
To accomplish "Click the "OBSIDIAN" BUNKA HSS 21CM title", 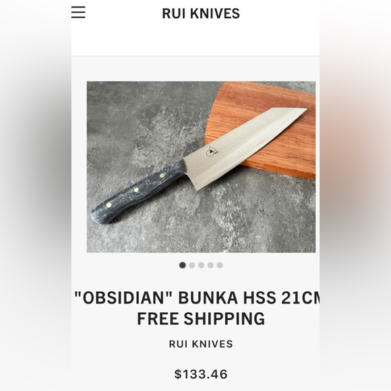I will [x=198, y=298].
